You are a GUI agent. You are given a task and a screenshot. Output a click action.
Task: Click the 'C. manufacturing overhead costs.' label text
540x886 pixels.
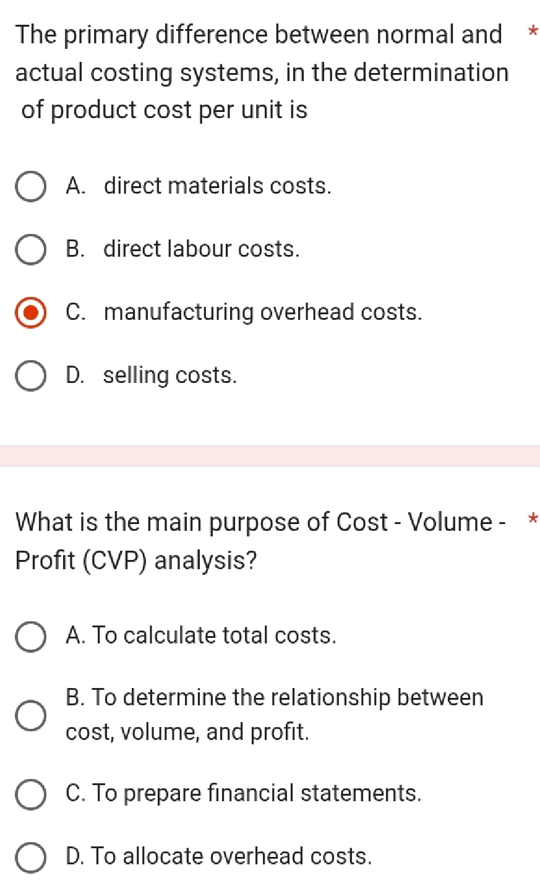tap(244, 312)
